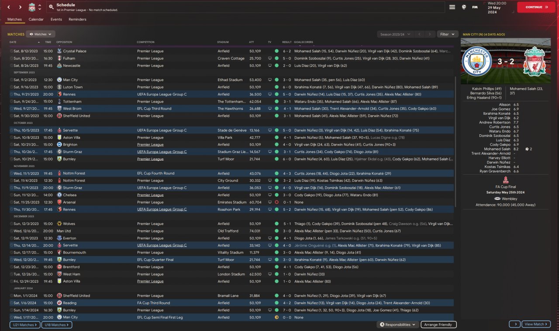Image resolution: width=559 pixels, height=331 pixels.
Task: Open the U18 Matches button
Action: [57, 325]
